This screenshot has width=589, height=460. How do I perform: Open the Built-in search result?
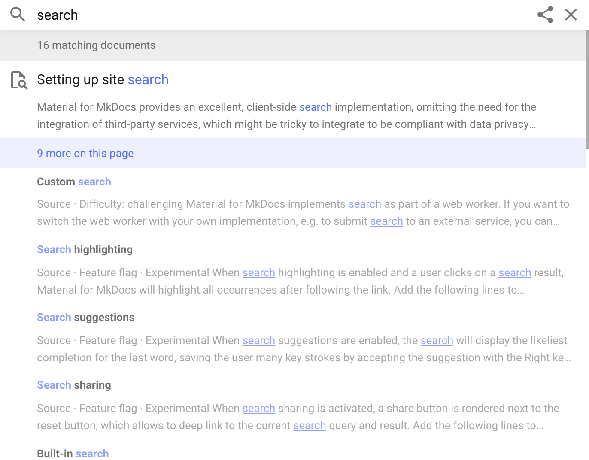pyautogui.click(x=73, y=453)
